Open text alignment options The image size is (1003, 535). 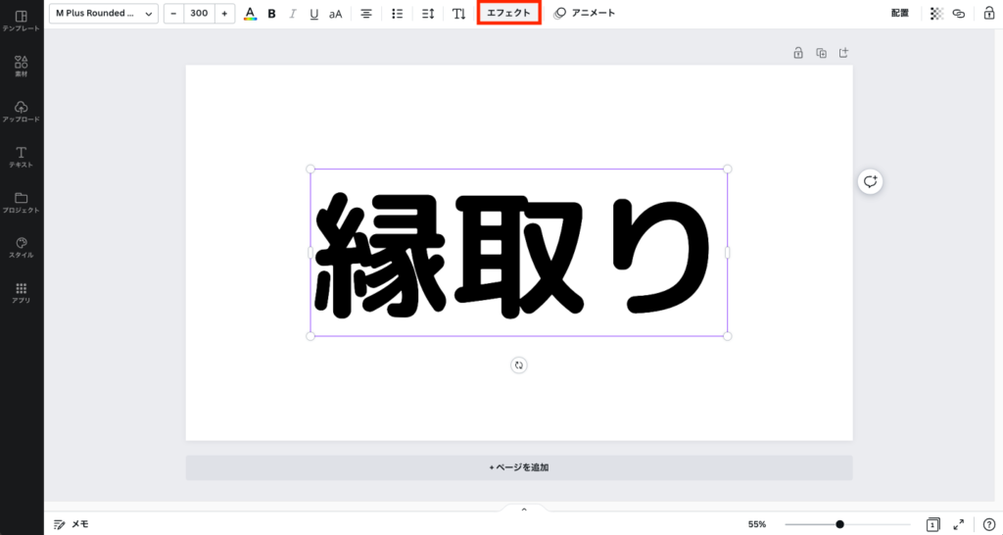[x=366, y=14]
